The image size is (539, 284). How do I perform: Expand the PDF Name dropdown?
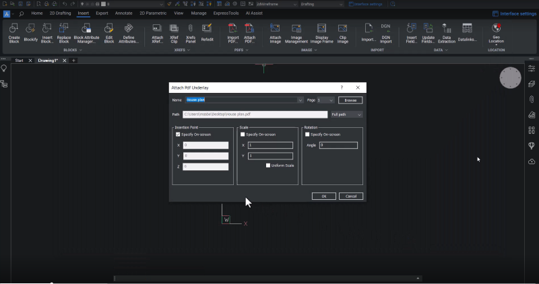300,100
